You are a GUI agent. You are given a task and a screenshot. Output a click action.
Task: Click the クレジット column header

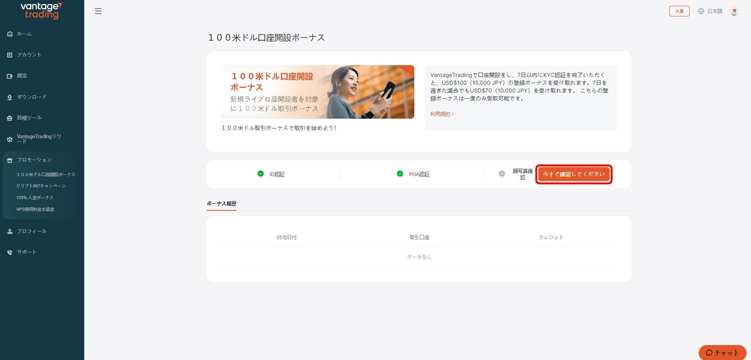[551, 237]
